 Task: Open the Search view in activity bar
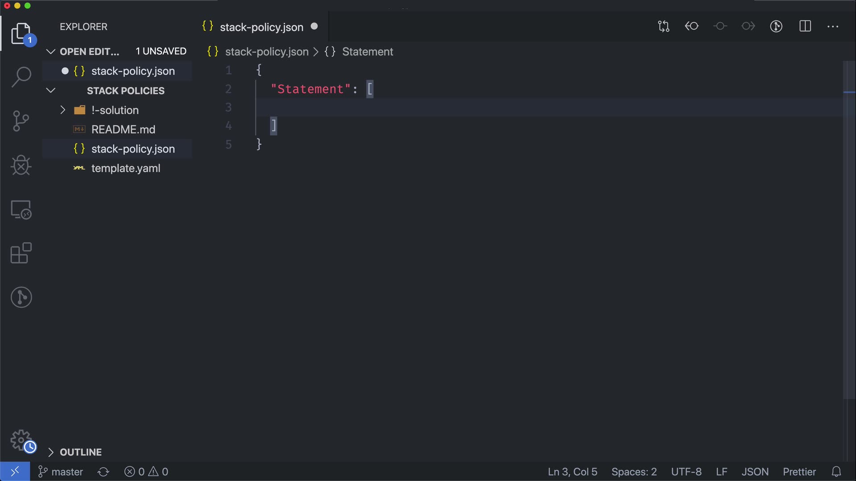(x=21, y=77)
